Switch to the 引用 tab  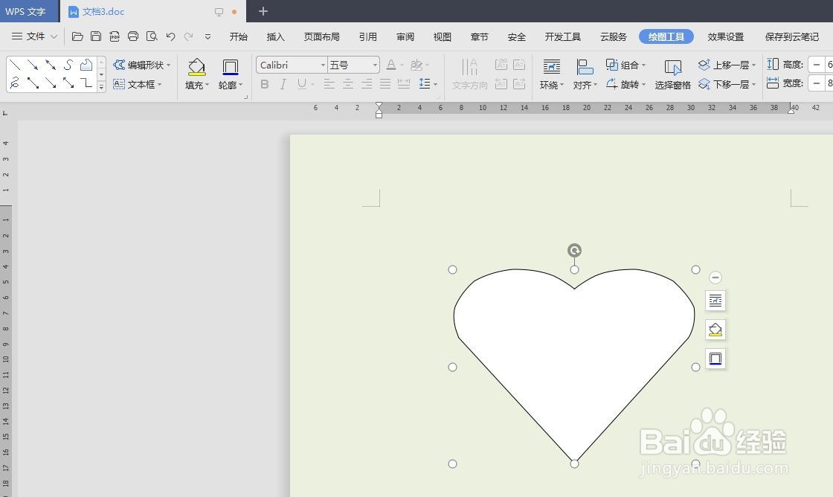tap(367, 36)
